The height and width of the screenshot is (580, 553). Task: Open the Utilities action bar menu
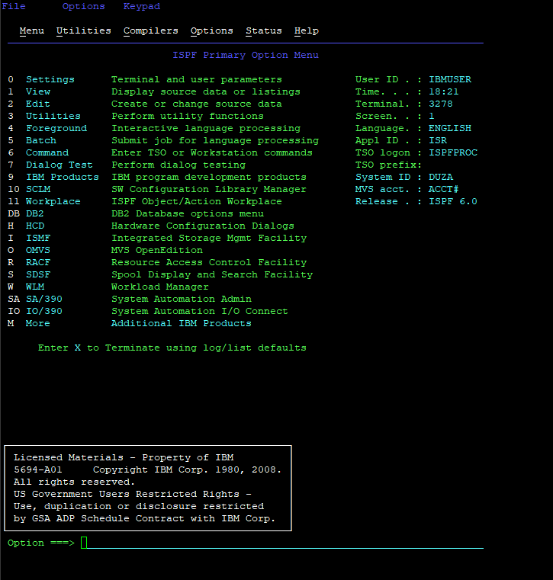84,30
